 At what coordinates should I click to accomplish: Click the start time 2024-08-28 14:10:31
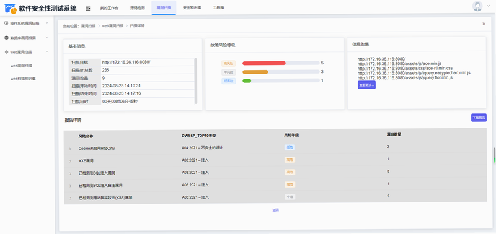(x=121, y=85)
